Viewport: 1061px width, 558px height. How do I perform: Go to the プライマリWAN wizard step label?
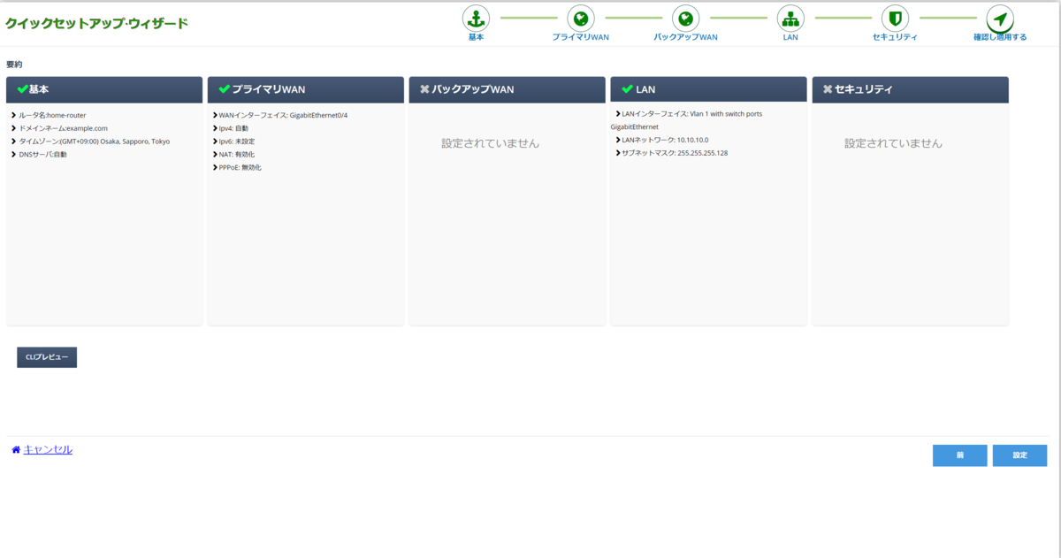click(x=581, y=37)
